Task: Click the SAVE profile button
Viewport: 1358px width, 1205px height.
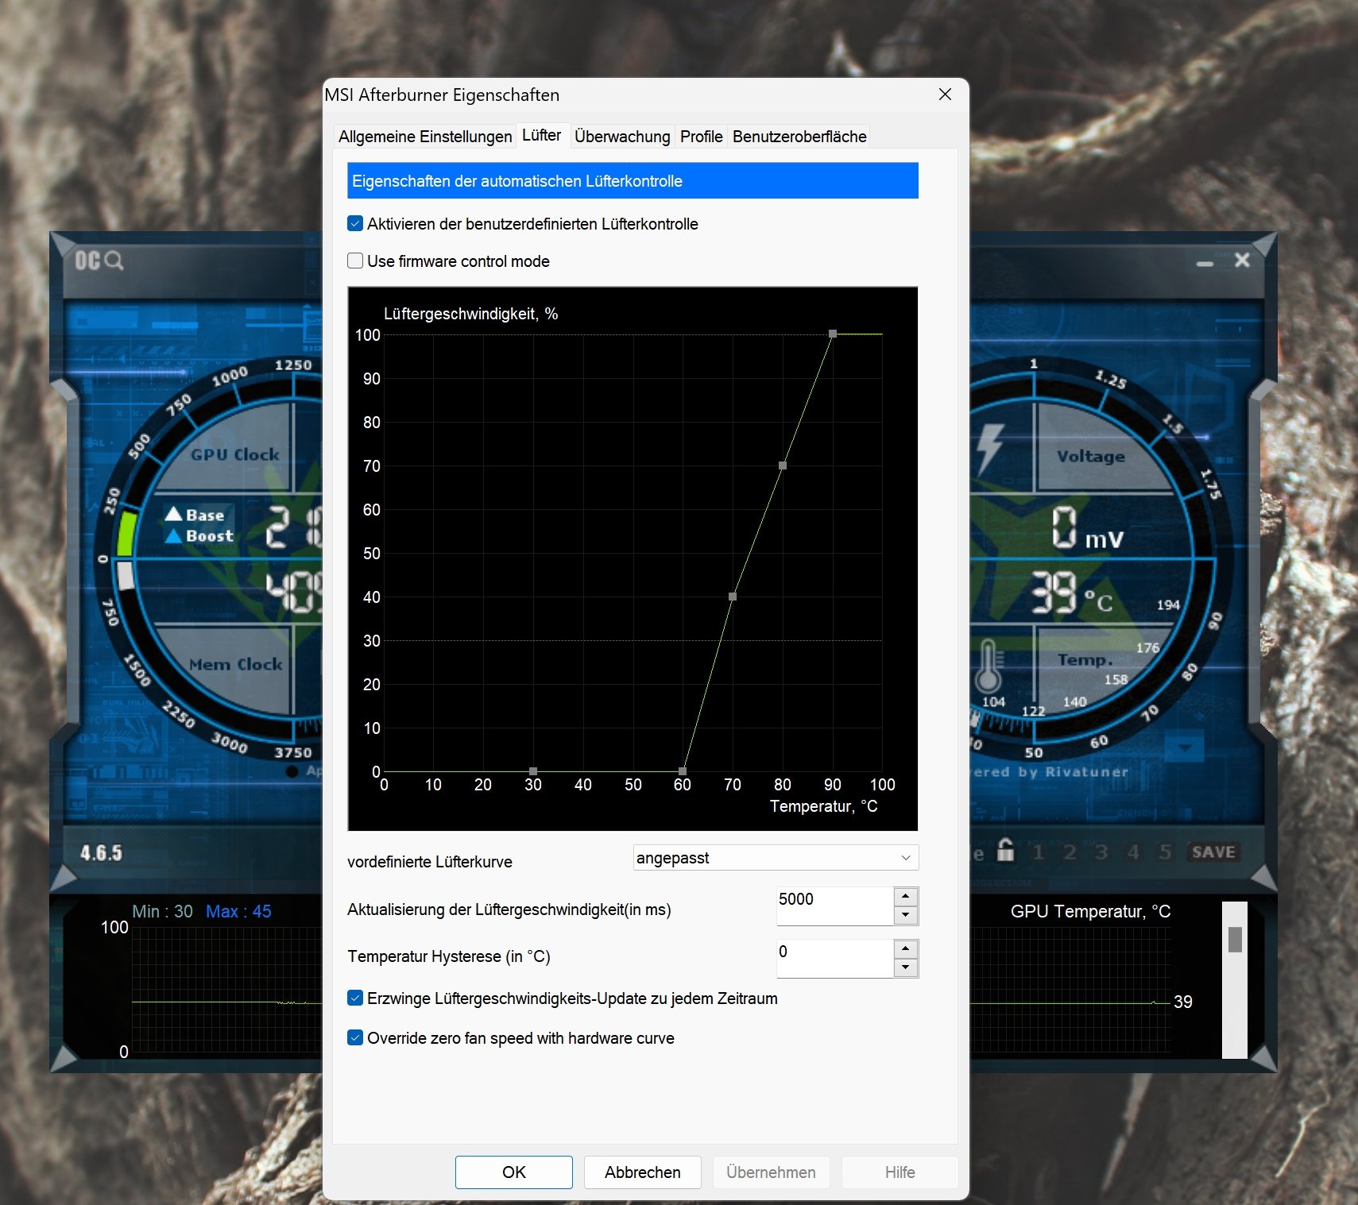Action: (1213, 852)
